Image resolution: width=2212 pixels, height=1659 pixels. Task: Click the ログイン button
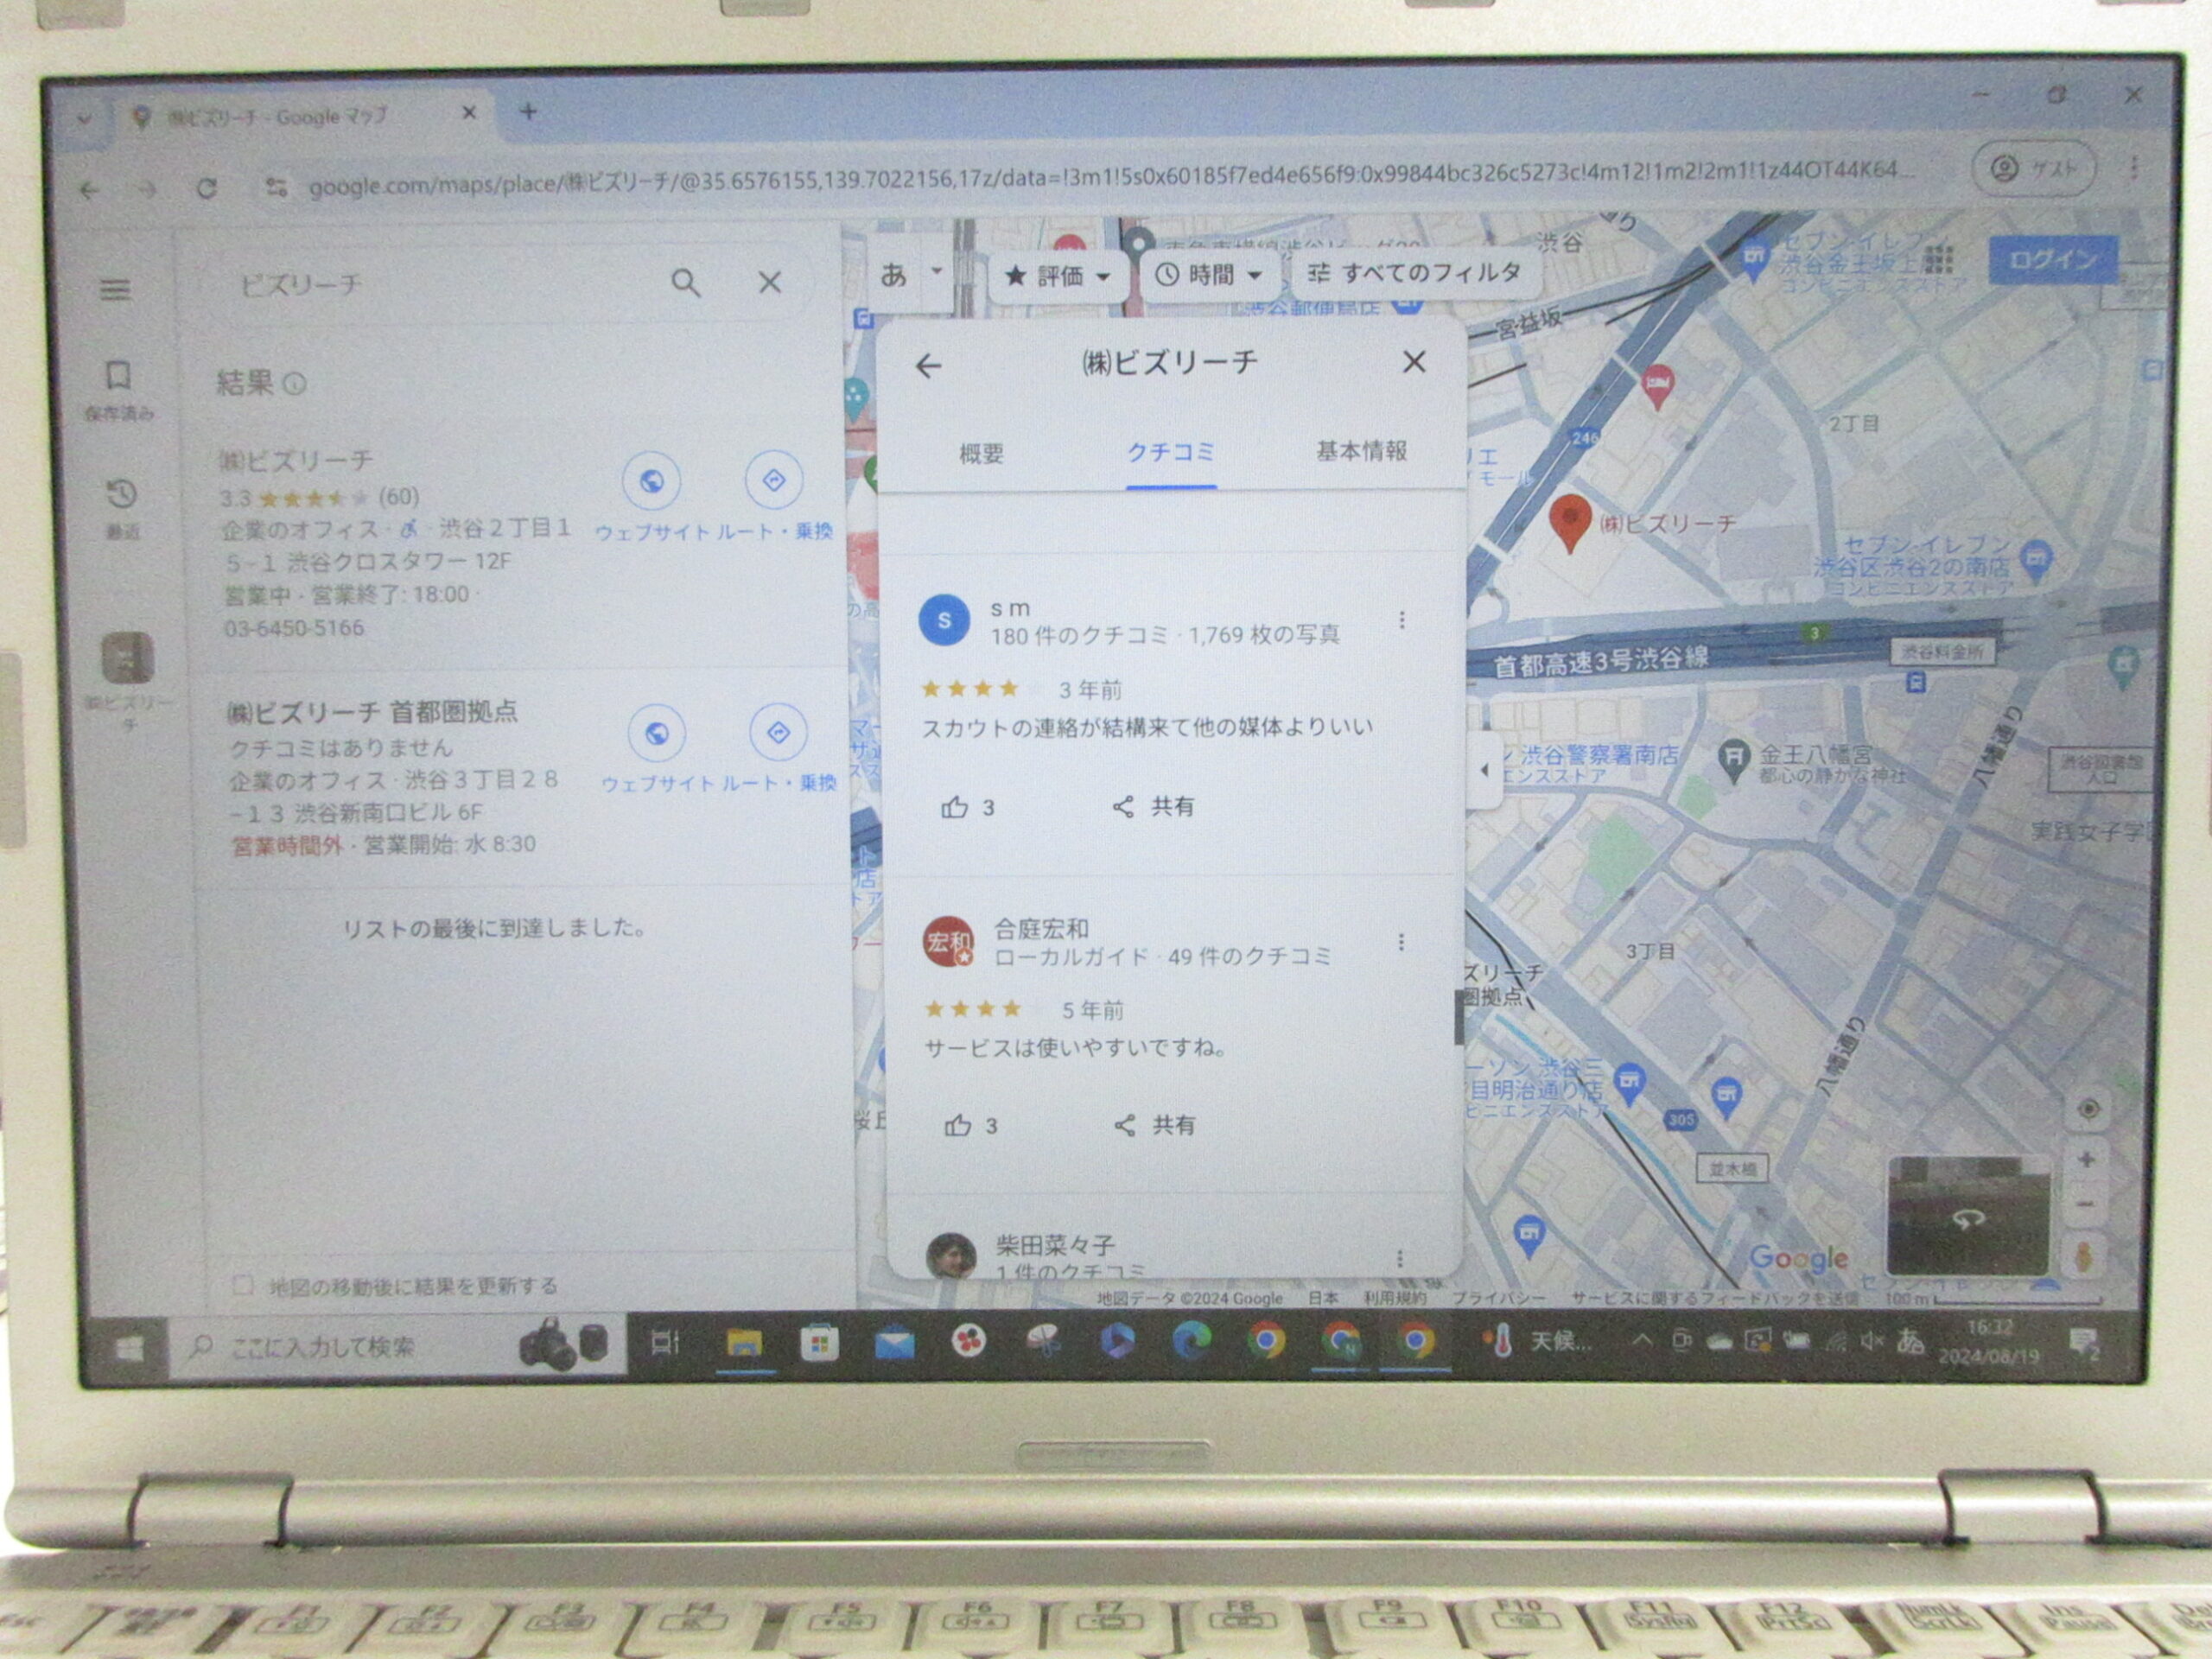pos(2053,260)
